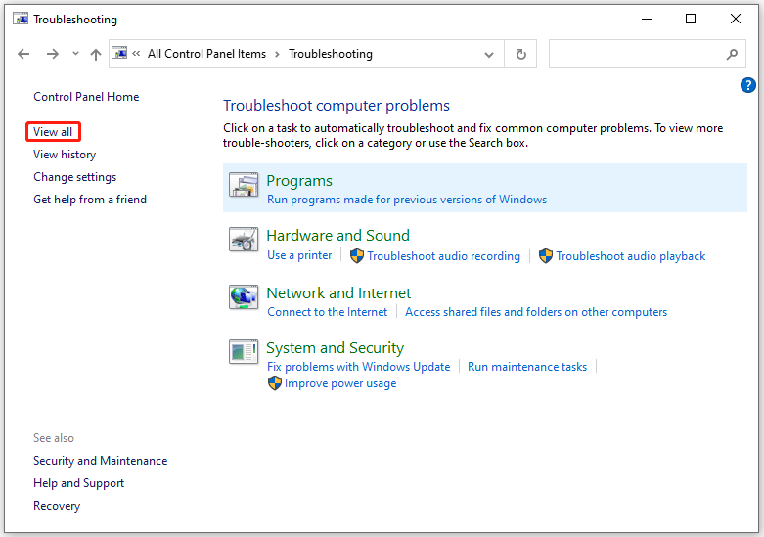Open the blue Help question mark icon
This screenshot has width=764, height=537.
(748, 85)
